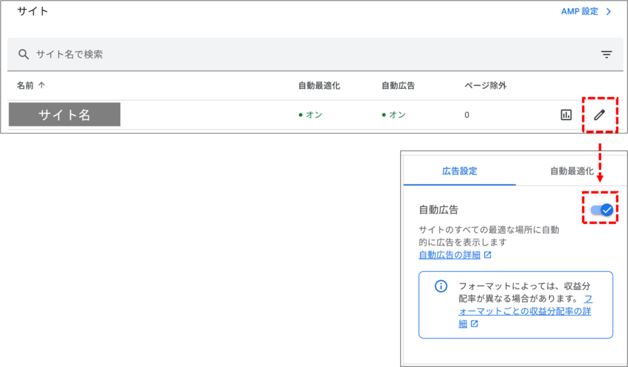628x367 pixels.
Task: Click the bar chart statistics icon for the site
Action: 566,114
